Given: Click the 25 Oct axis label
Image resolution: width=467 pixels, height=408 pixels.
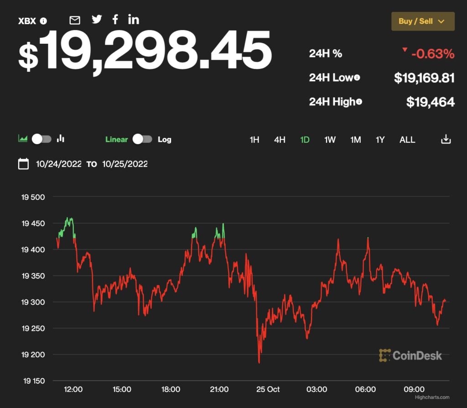Looking at the screenshot, I should [268, 389].
